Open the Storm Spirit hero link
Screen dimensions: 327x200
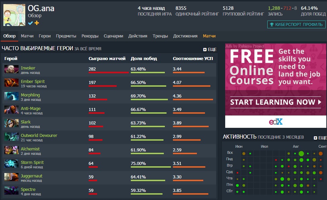pyautogui.click(x=32, y=163)
